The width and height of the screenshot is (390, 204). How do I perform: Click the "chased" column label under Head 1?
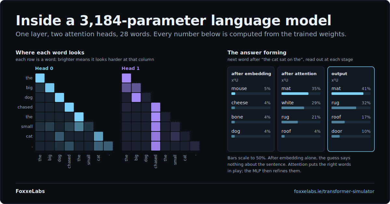tap(156, 162)
